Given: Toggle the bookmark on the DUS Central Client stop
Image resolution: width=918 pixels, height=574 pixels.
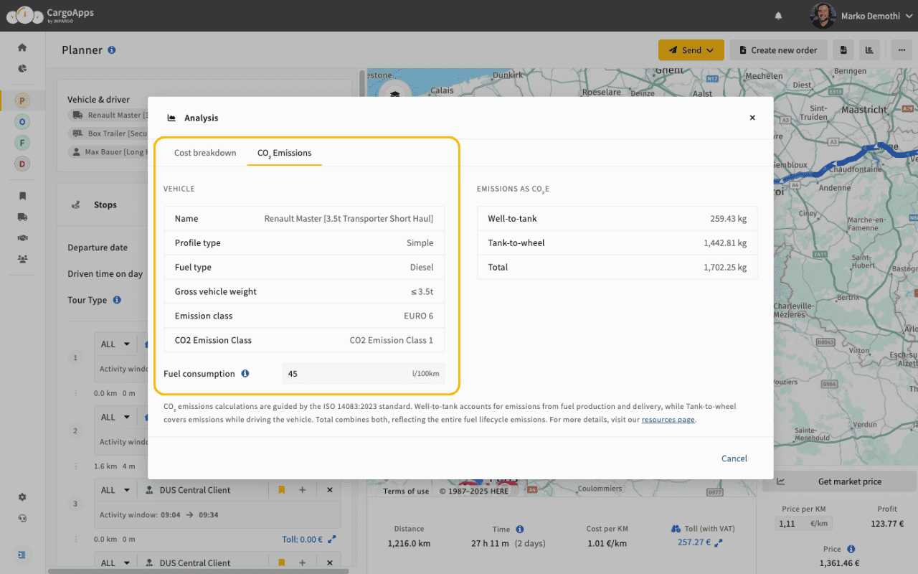Looking at the screenshot, I should pyautogui.click(x=281, y=489).
